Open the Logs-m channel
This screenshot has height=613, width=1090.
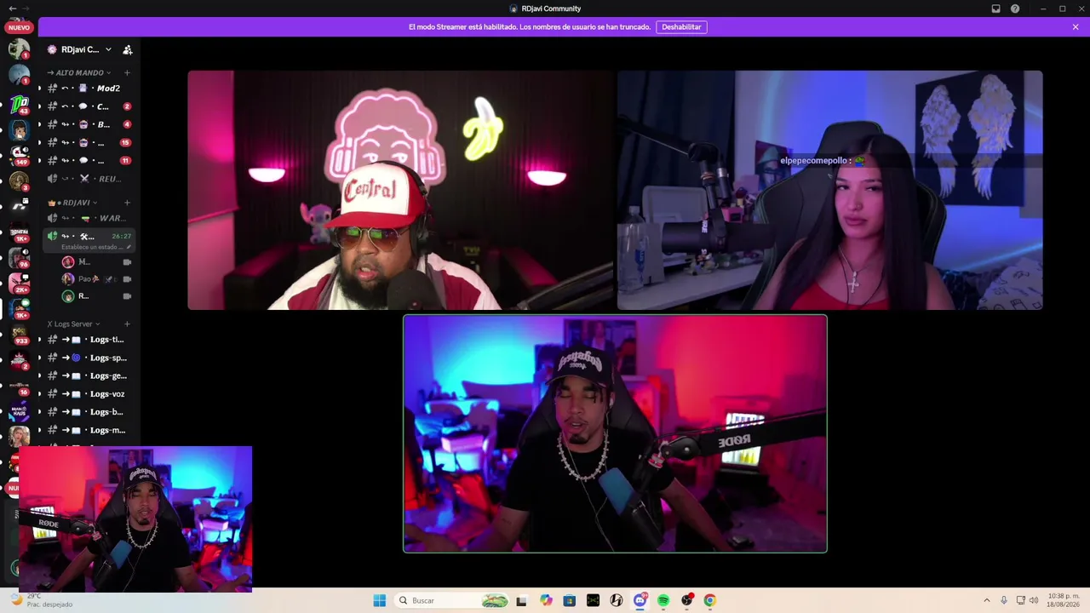point(89,430)
